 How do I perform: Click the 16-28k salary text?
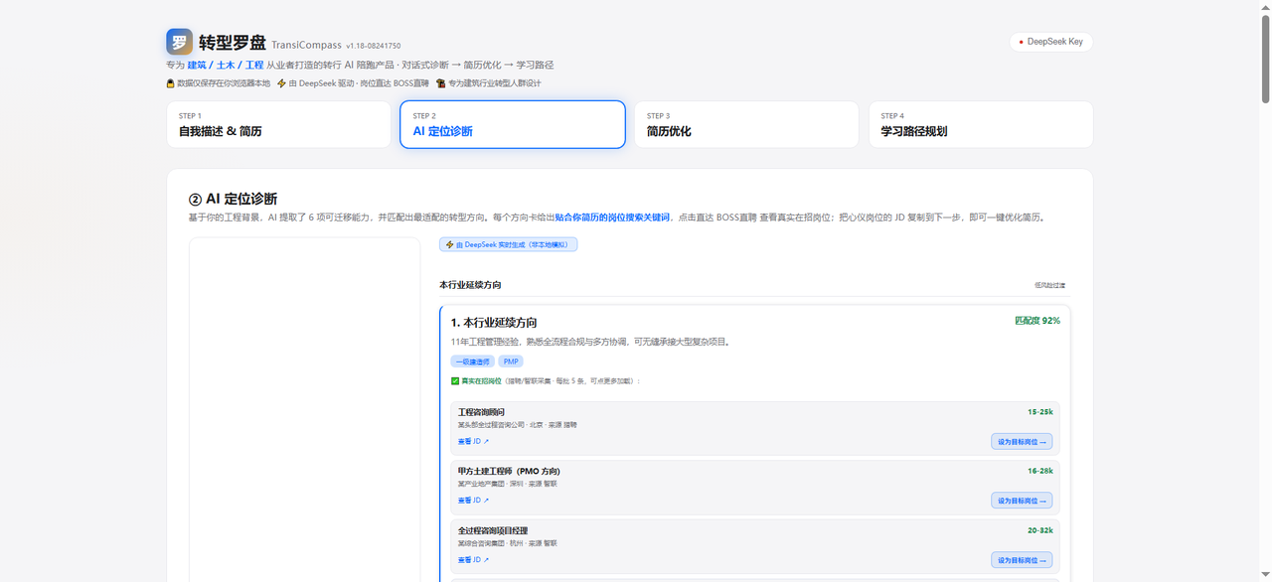pyautogui.click(x=1040, y=471)
